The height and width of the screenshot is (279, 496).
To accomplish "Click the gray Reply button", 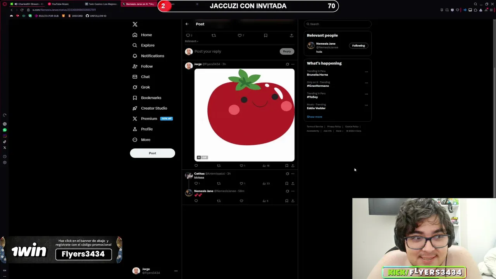I will click(x=287, y=51).
